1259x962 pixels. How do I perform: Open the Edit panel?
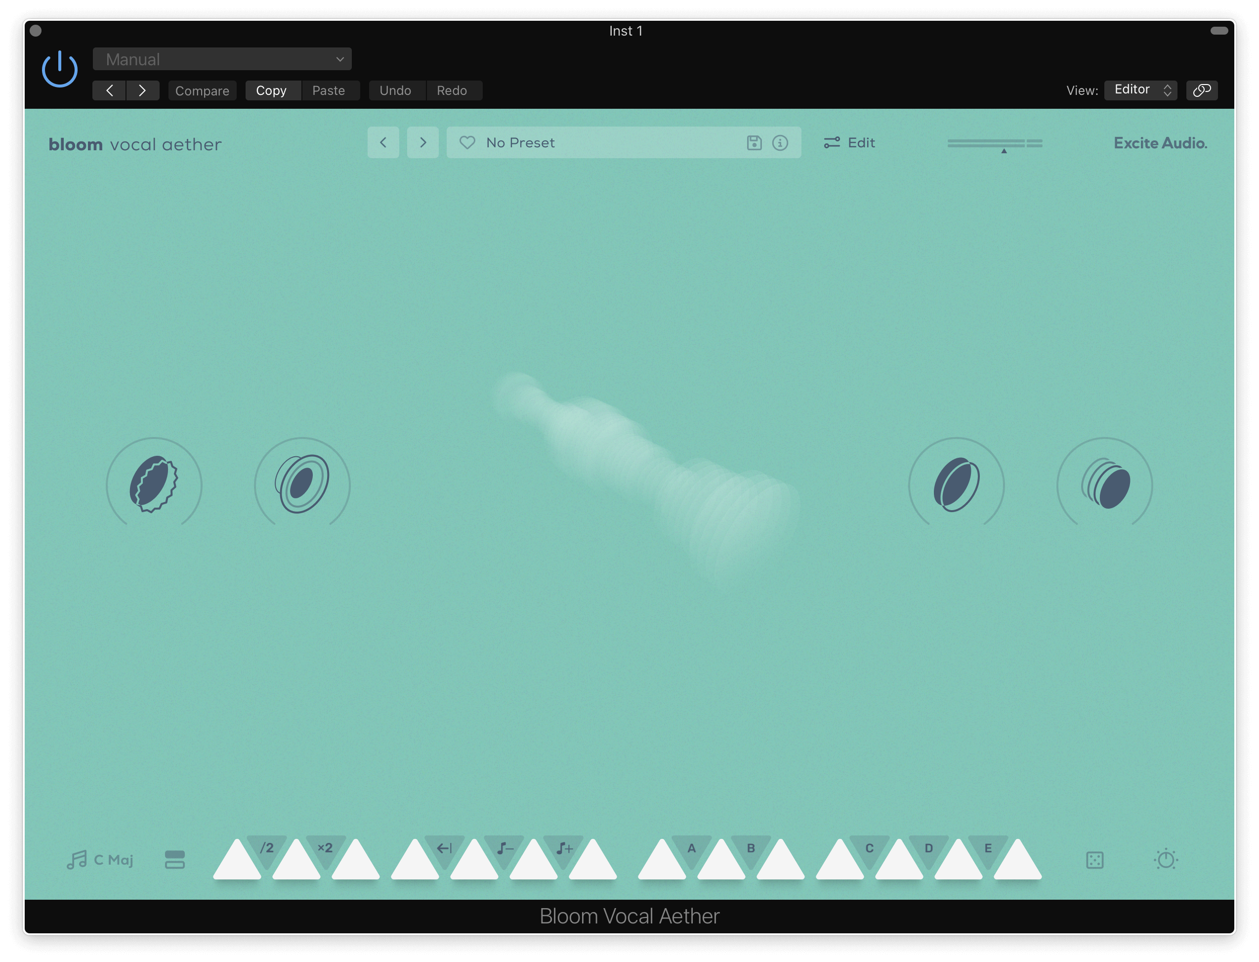(849, 142)
